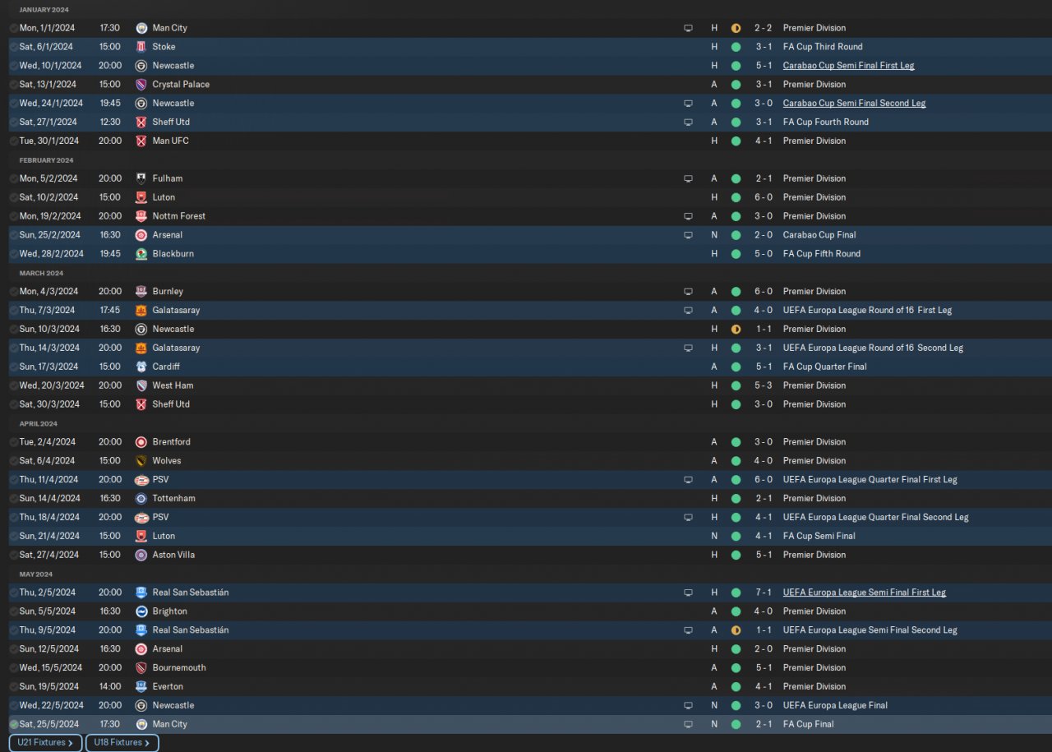Click the date Sat, 27/4/2024
Viewport: 1052px width, 752px height.
point(49,555)
